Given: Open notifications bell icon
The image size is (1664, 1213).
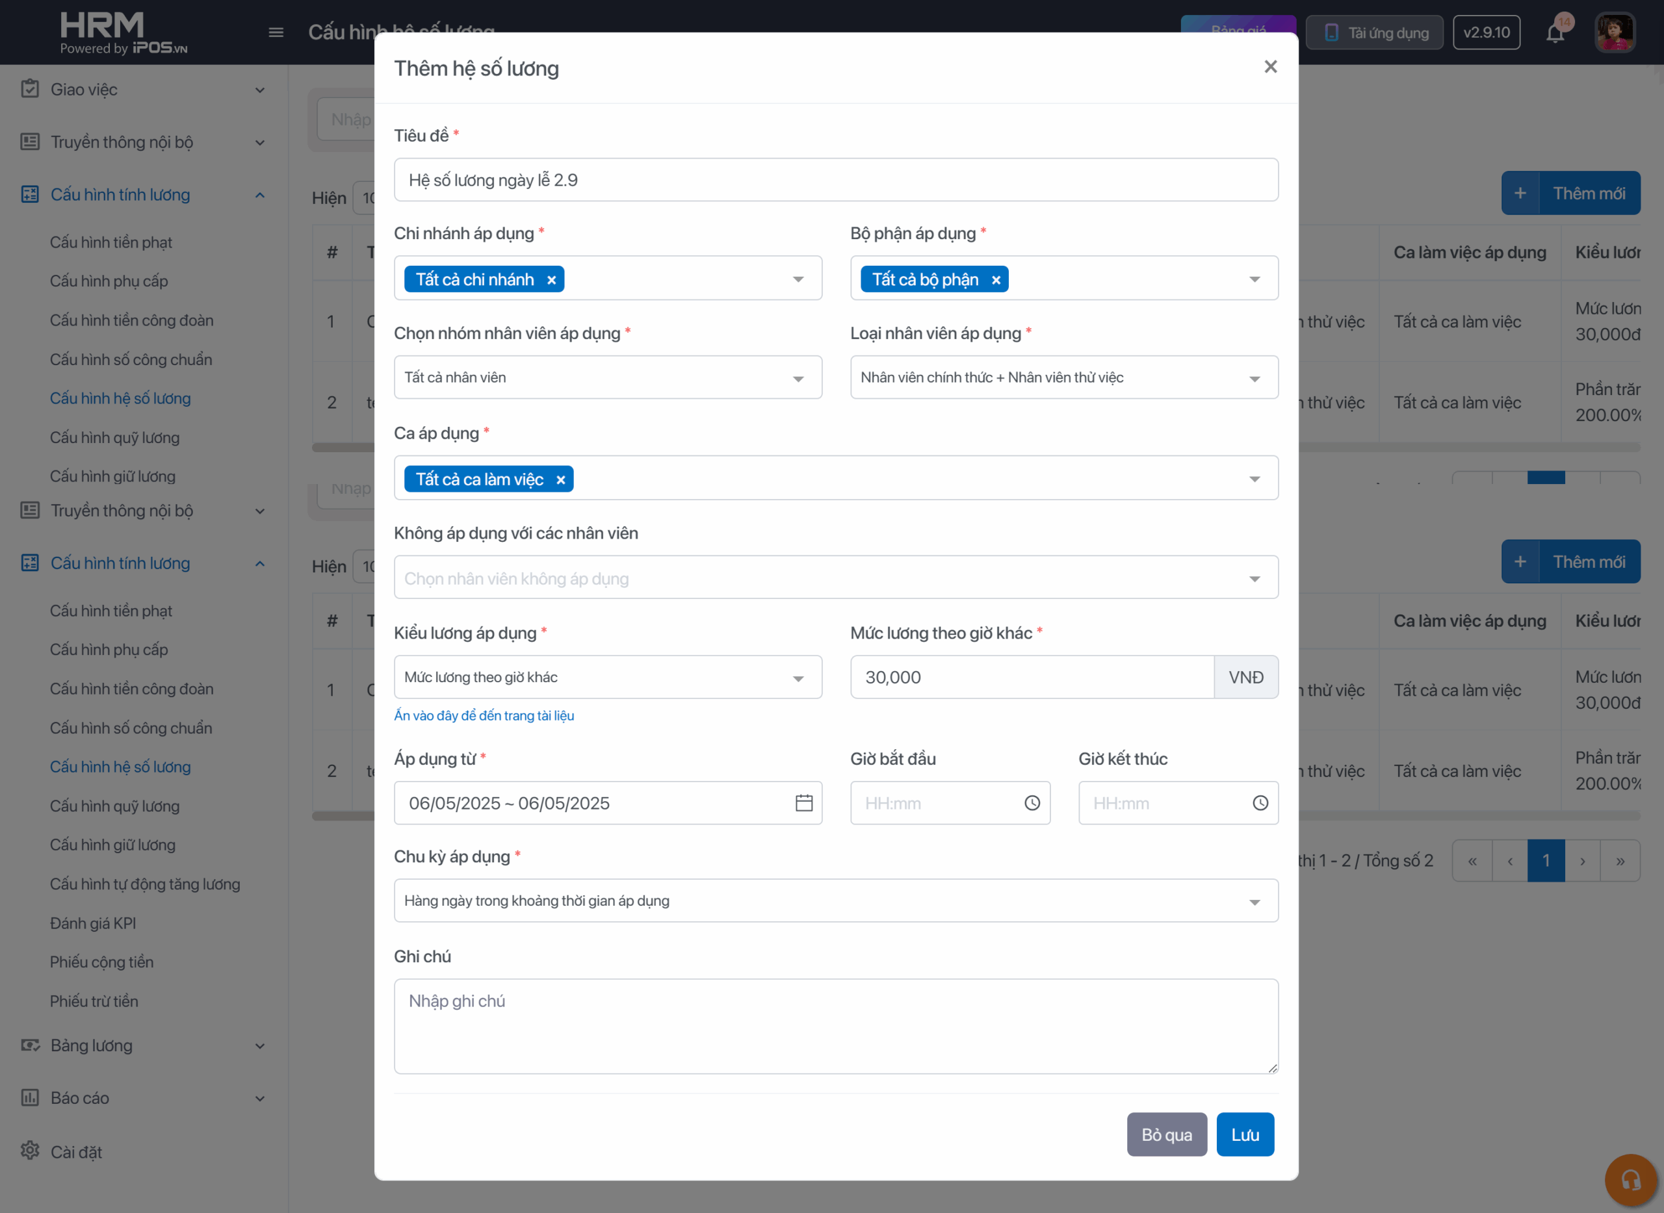Looking at the screenshot, I should point(1555,33).
